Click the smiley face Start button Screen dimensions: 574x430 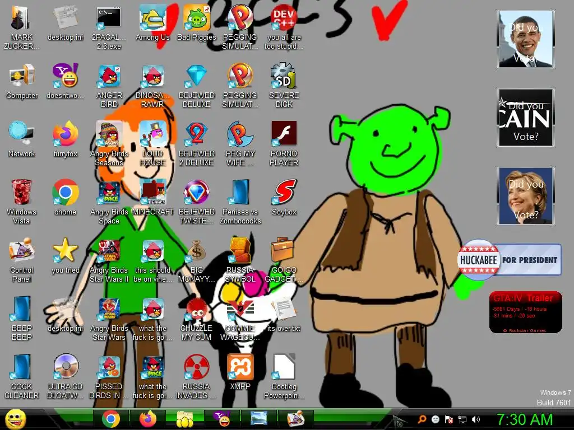[15, 419]
